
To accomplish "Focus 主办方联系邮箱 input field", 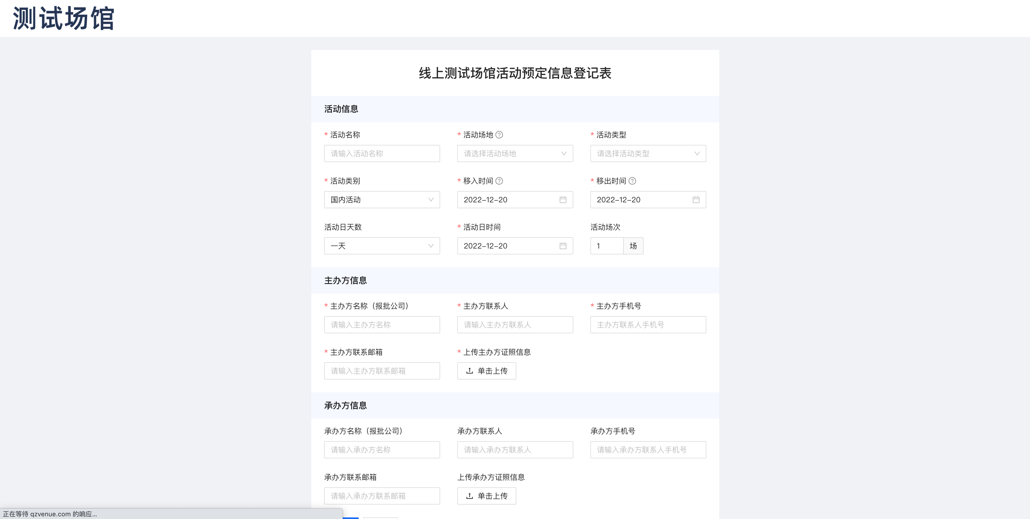I will click(x=382, y=371).
